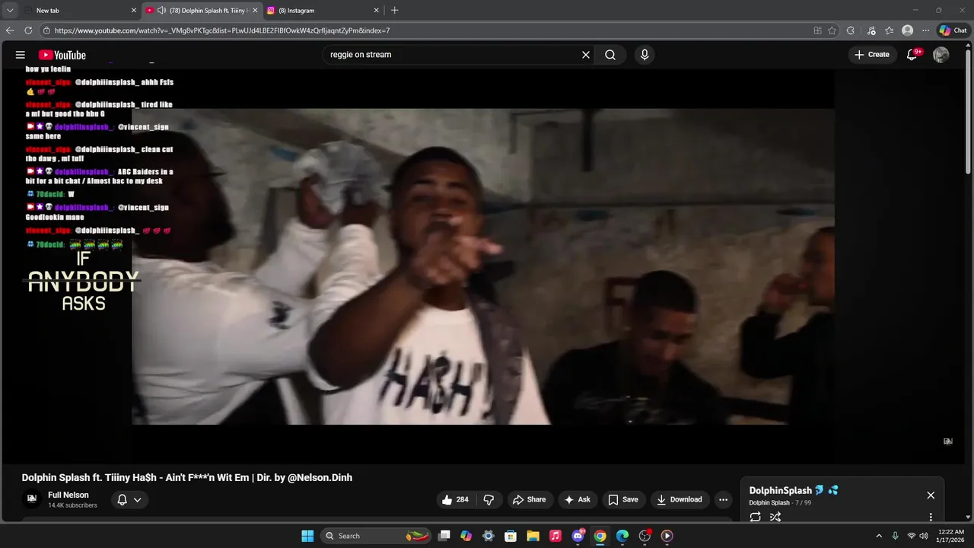The image size is (974, 548).
Task: Like the video with thumbs up
Action: point(454,499)
